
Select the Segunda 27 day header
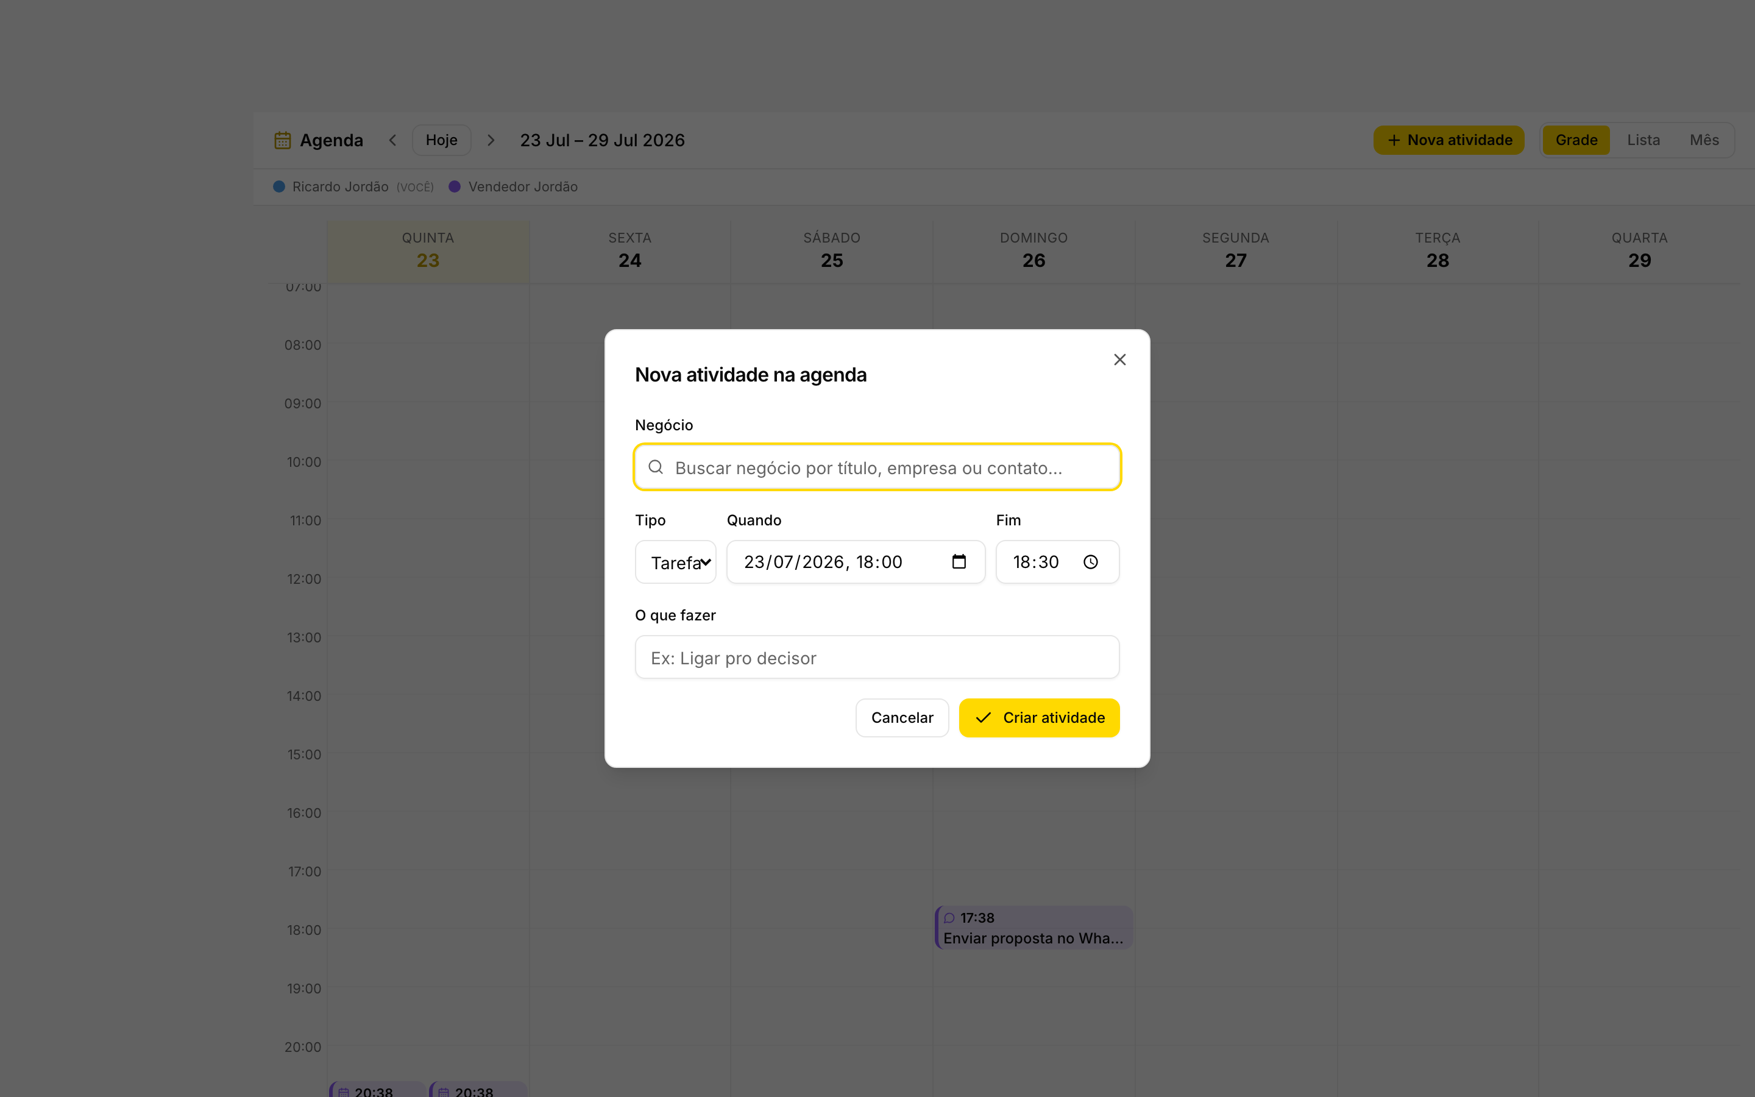point(1236,250)
